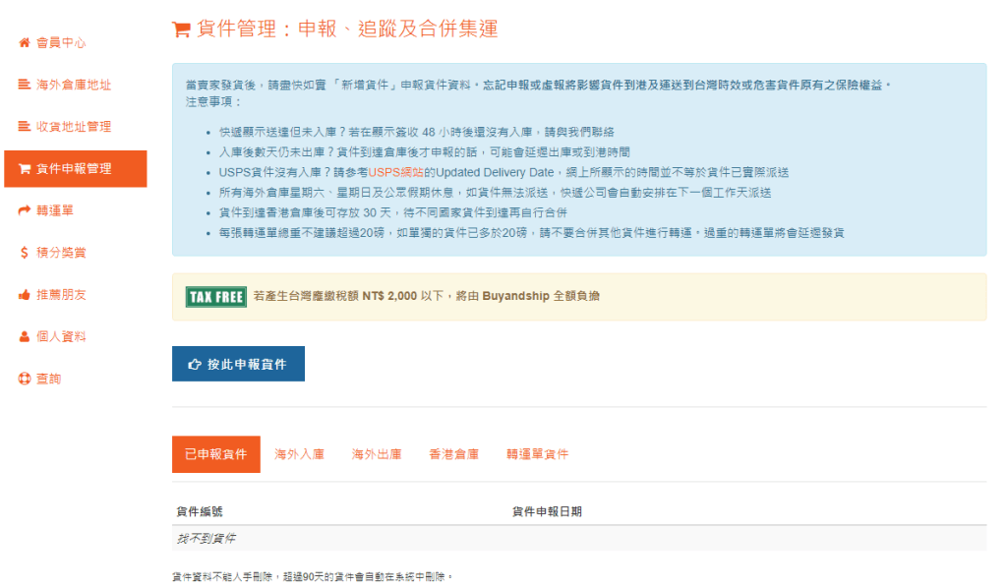This screenshot has height=588, width=1007.
Task: Click the cart icon in the page title
Action: tap(181, 29)
